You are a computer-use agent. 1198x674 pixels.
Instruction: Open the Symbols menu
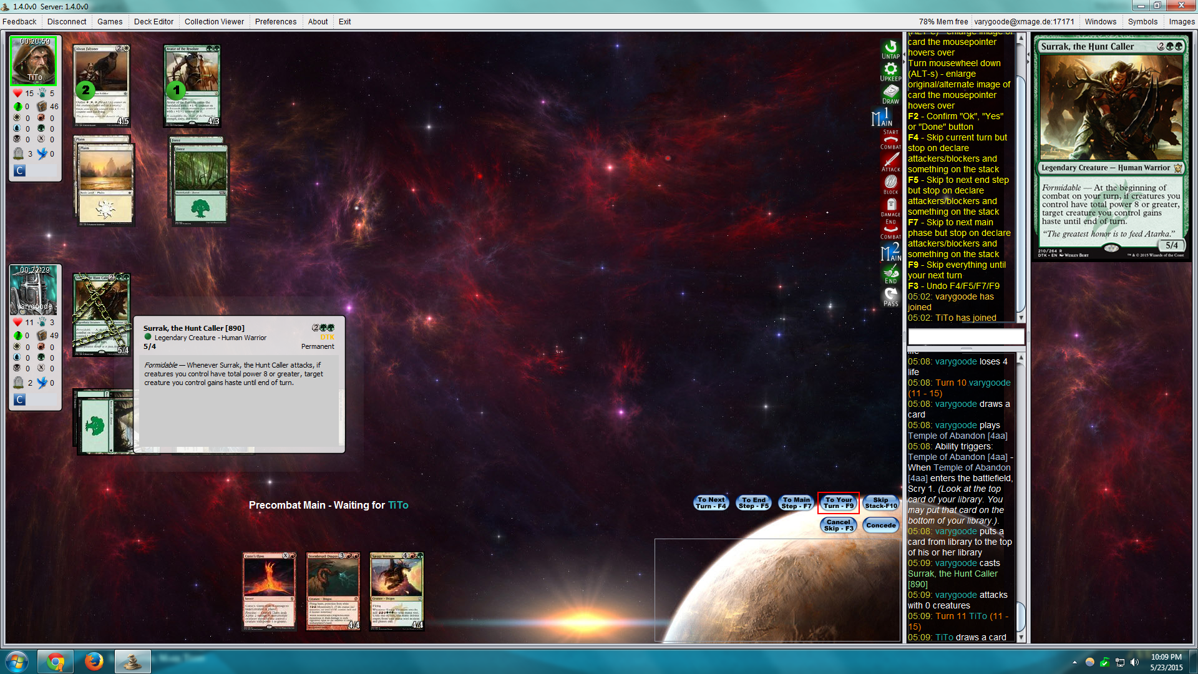(x=1142, y=21)
